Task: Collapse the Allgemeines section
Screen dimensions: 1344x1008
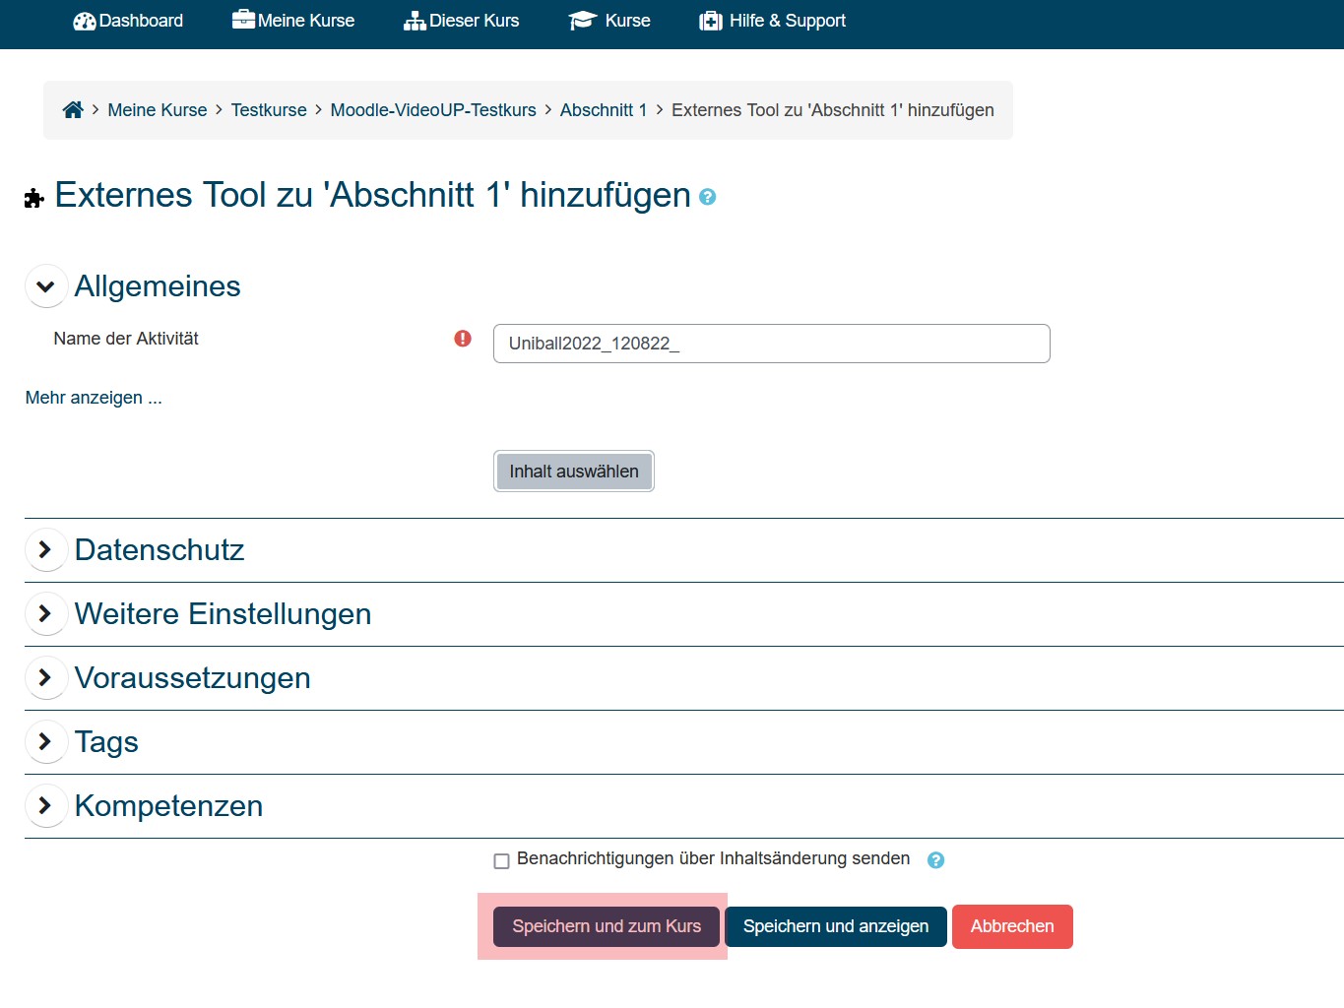Action: pos(45,286)
